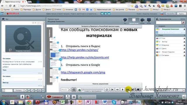The width and height of the screenshot is (187, 105).
Task: Click the users search field
Action: [169, 22]
